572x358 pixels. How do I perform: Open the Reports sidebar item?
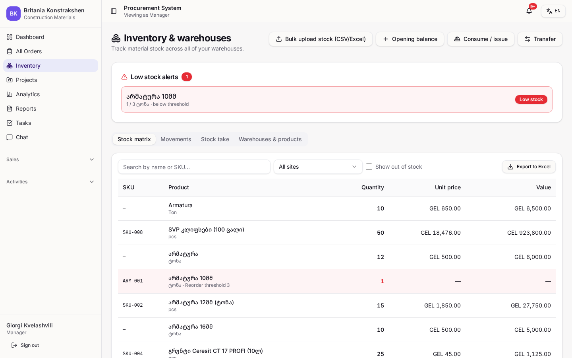[x=50, y=109]
